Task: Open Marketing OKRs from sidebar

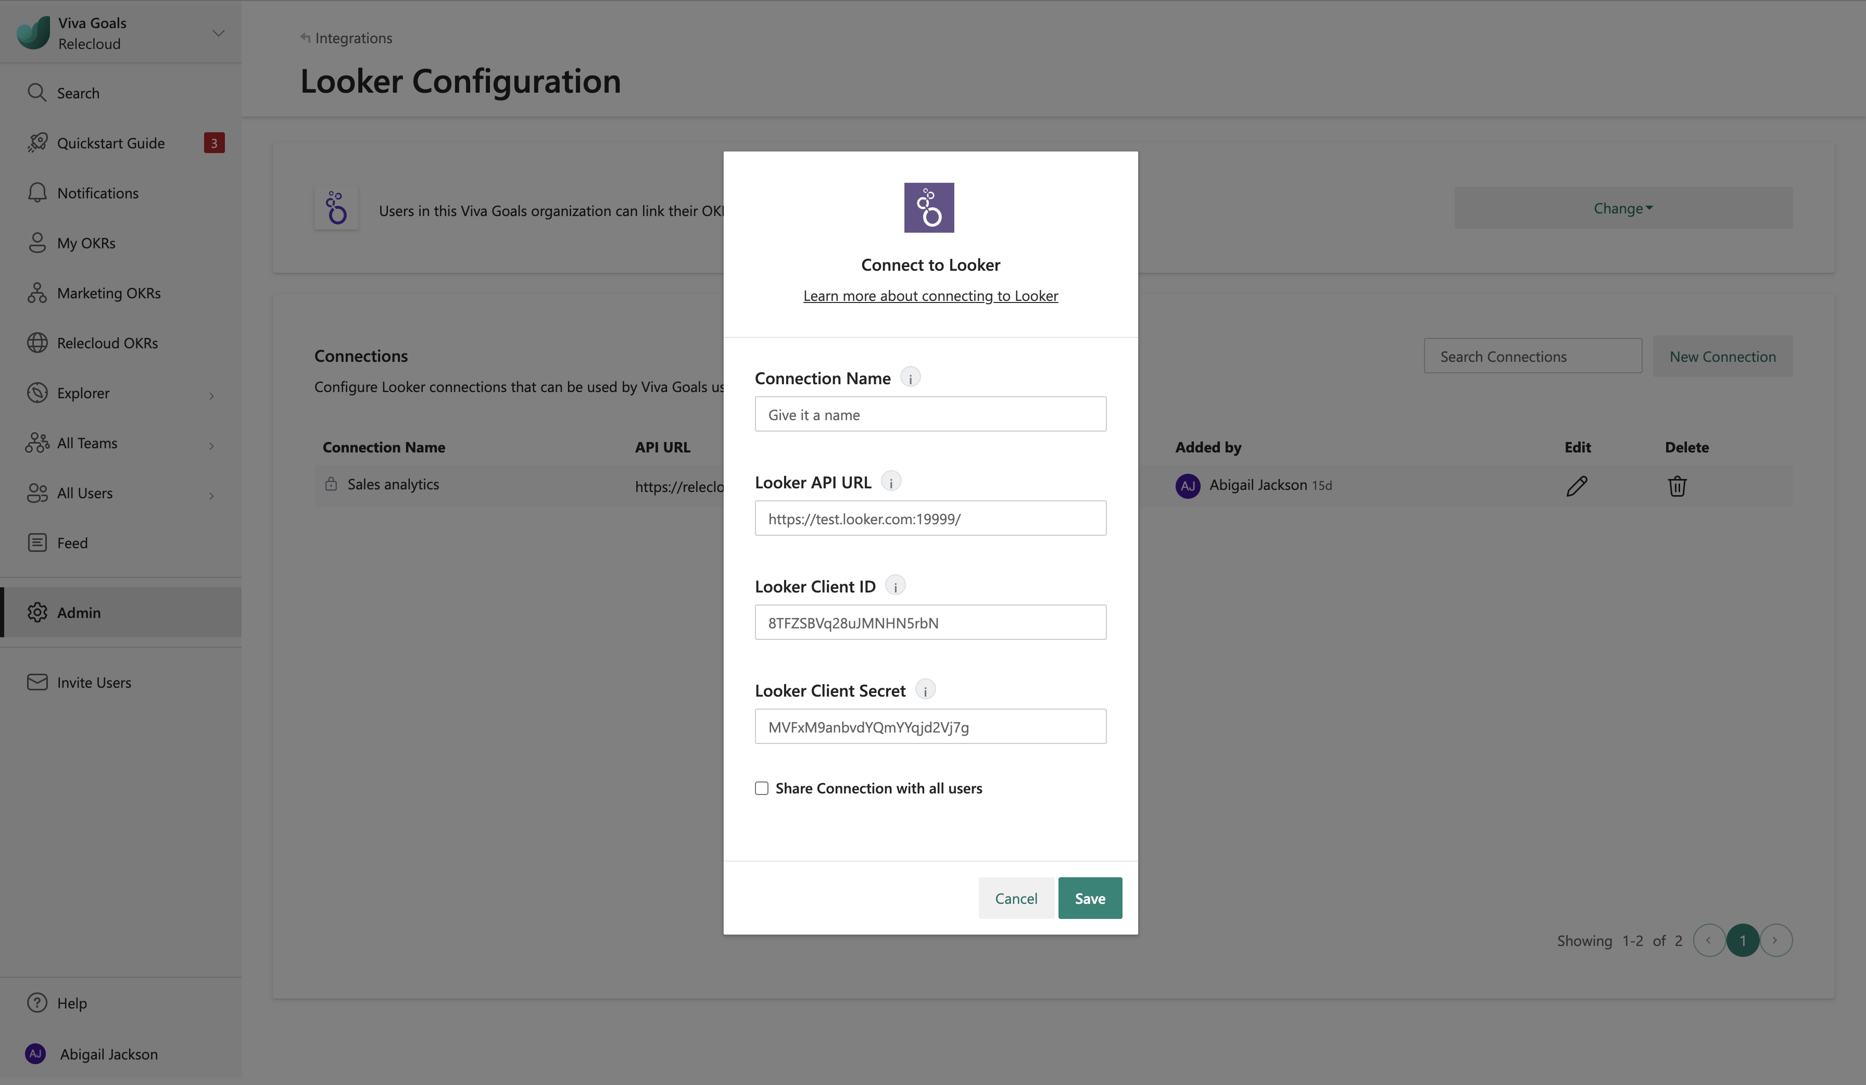Action: pyautogui.click(x=121, y=293)
